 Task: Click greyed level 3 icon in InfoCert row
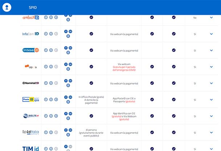56,34
